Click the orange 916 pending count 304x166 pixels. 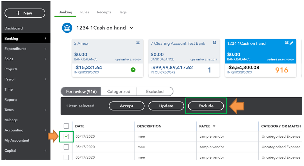point(282,70)
